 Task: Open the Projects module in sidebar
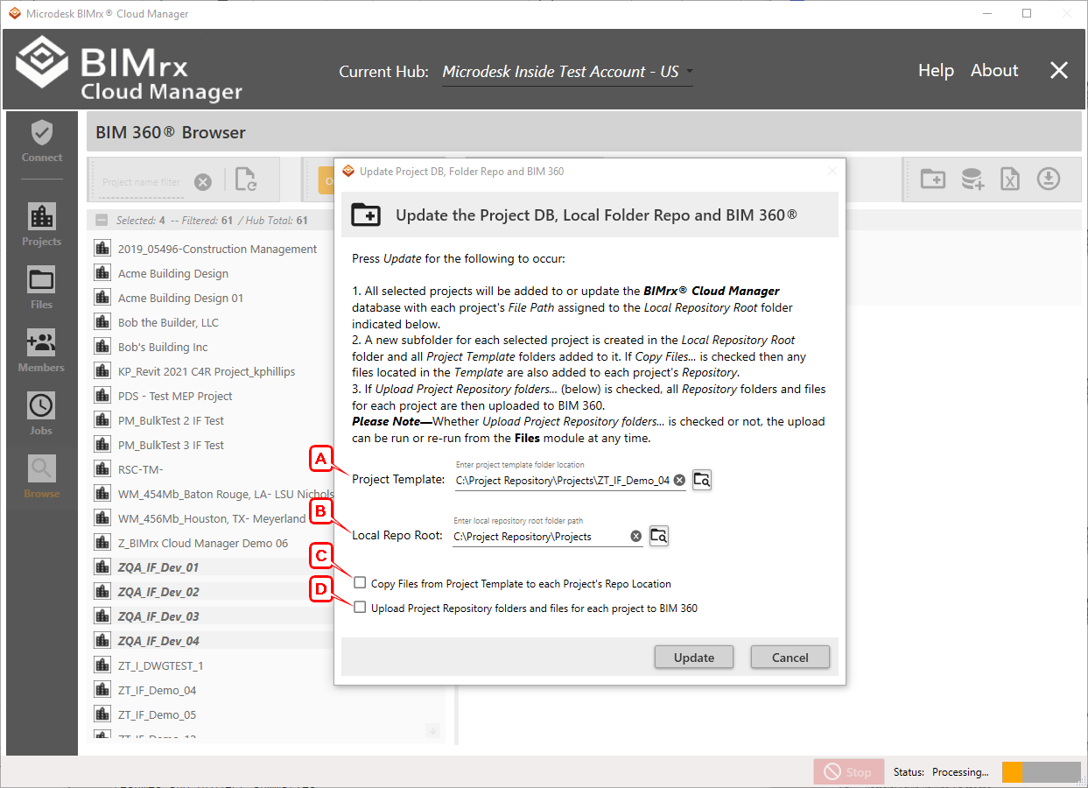click(x=41, y=224)
